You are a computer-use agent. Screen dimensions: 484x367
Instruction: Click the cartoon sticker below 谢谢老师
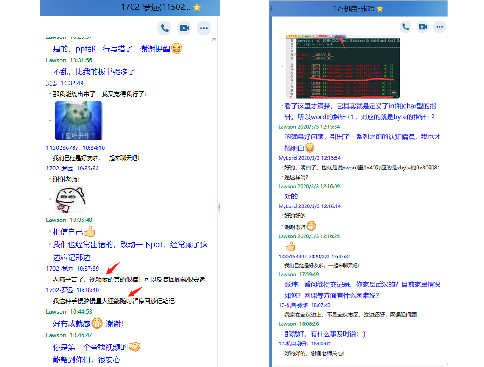70,199
